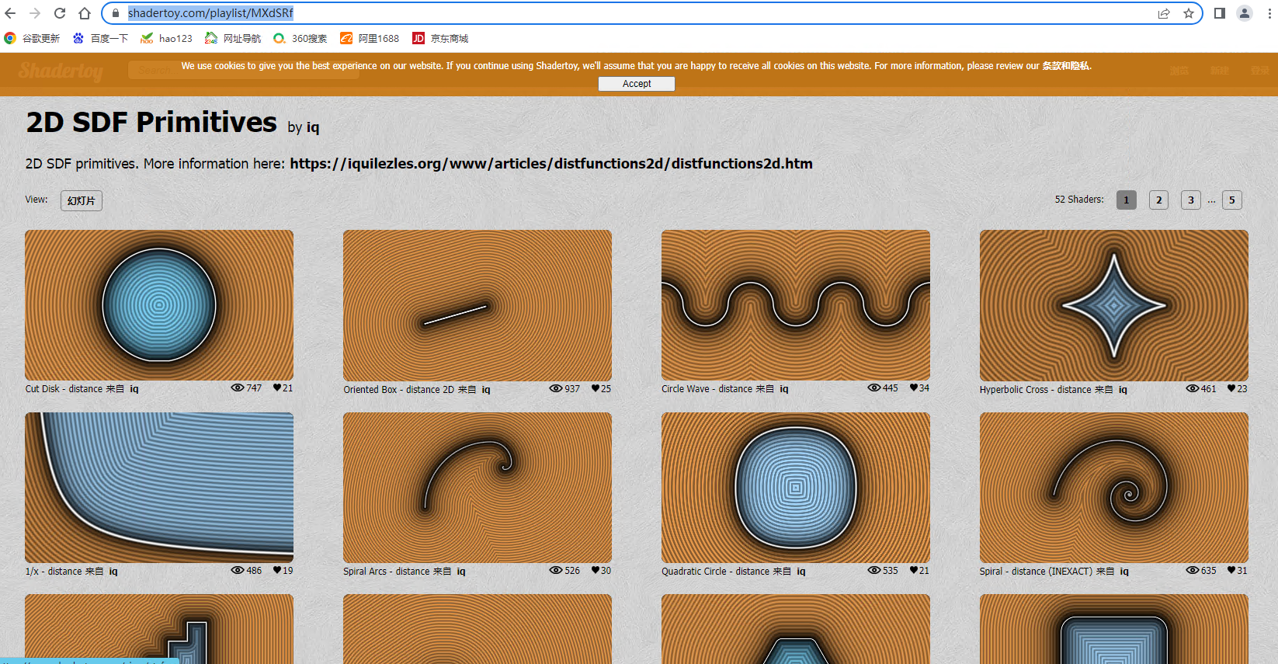
Task: Click the eye views icon showing 535
Action: click(x=874, y=570)
